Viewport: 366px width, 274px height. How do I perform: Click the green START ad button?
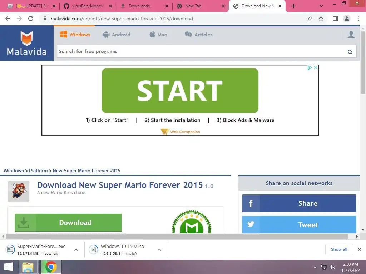180,91
